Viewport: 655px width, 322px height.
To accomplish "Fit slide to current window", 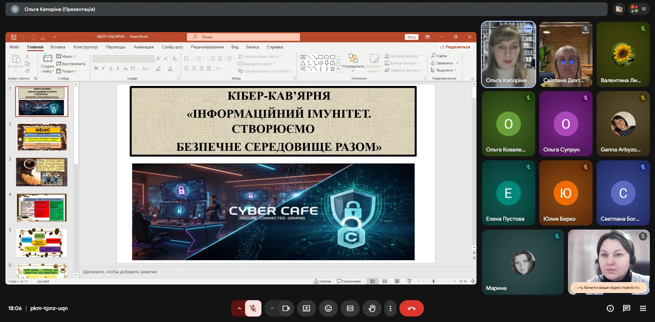I will click(473, 281).
